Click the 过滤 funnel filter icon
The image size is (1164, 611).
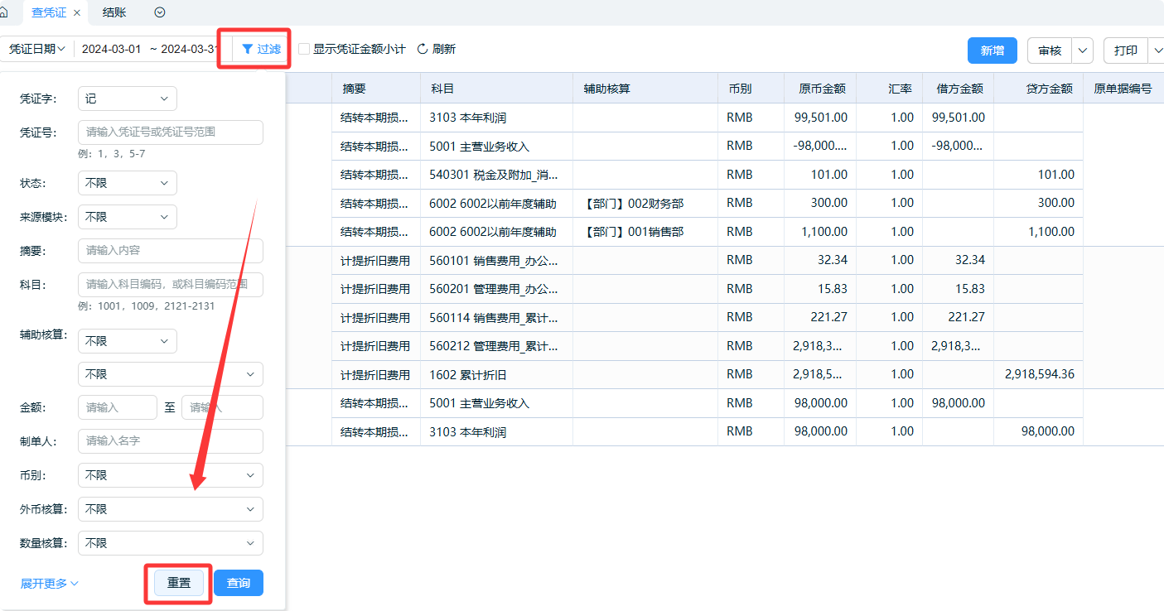point(248,50)
